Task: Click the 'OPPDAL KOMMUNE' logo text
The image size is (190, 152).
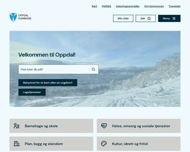Action: (x=25, y=17)
